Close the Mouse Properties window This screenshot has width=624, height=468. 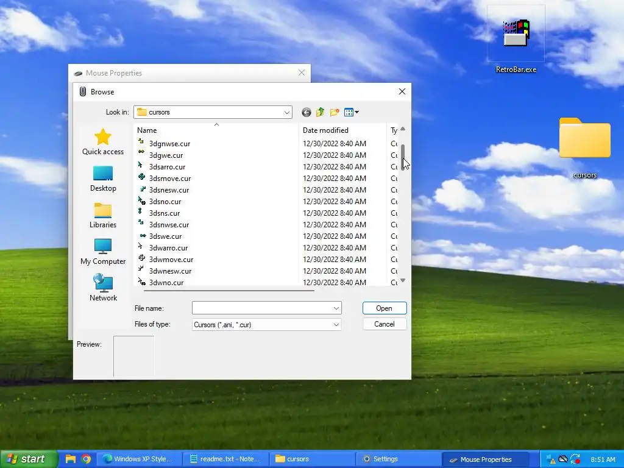click(x=302, y=73)
